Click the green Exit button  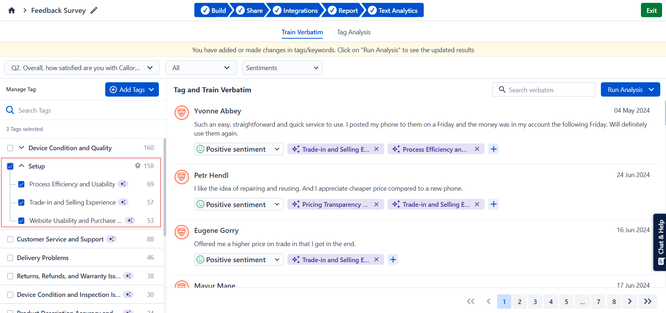[651, 10]
